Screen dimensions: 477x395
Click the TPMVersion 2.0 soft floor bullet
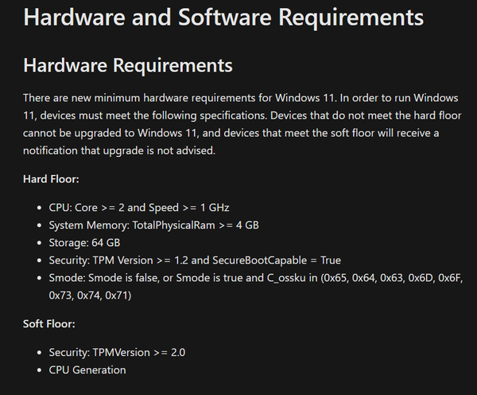click(x=118, y=352)
